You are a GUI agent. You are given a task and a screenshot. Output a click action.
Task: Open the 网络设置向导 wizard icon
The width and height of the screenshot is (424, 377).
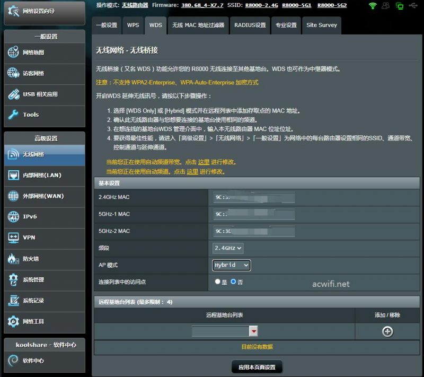click(13, 11)
